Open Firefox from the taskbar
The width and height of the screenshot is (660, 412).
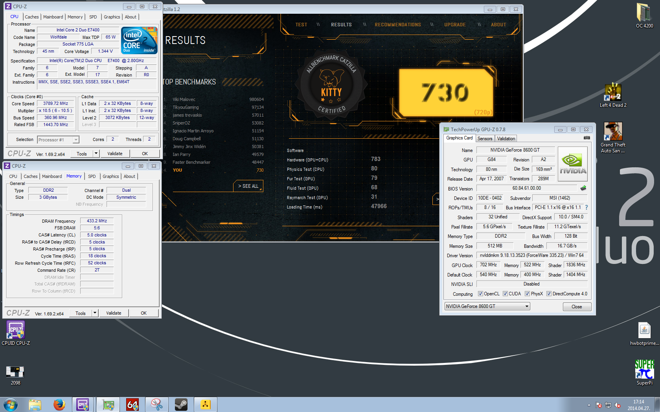(59, 405)
